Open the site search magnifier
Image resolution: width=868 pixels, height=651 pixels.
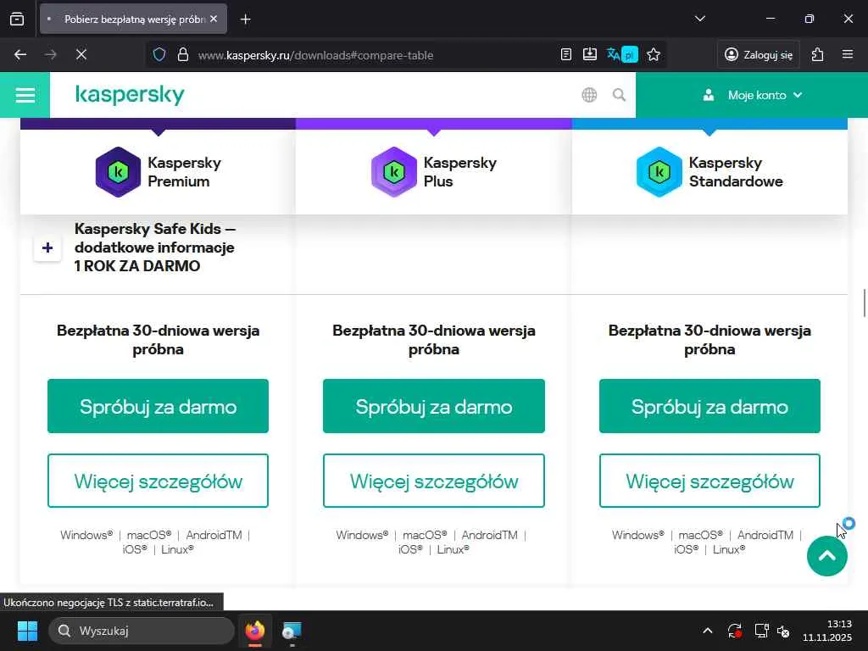click(x=619, y=95)
